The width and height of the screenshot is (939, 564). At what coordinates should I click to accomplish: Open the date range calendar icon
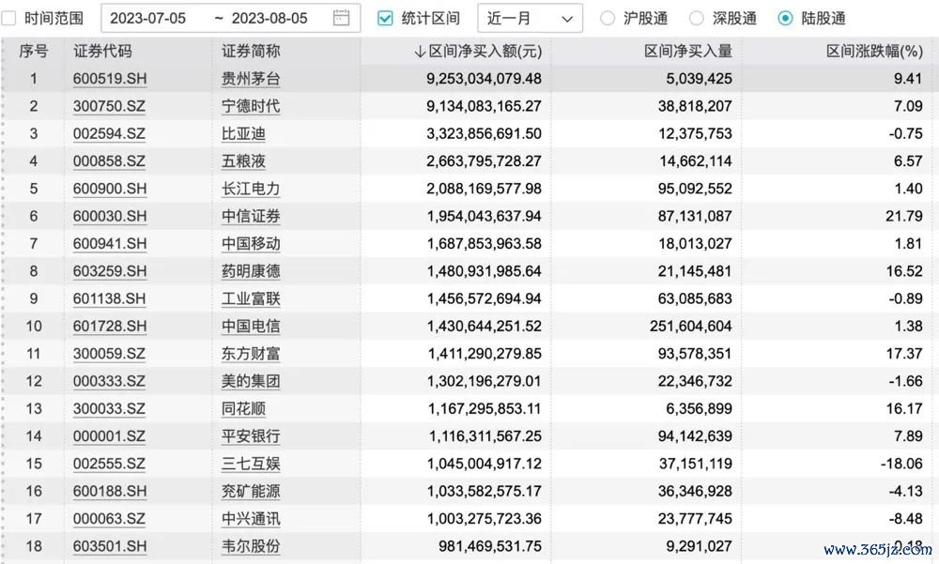341,18
